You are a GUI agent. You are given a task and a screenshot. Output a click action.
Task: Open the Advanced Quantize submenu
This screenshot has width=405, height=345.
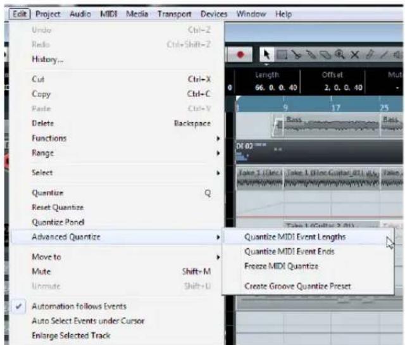coord(116,237)
